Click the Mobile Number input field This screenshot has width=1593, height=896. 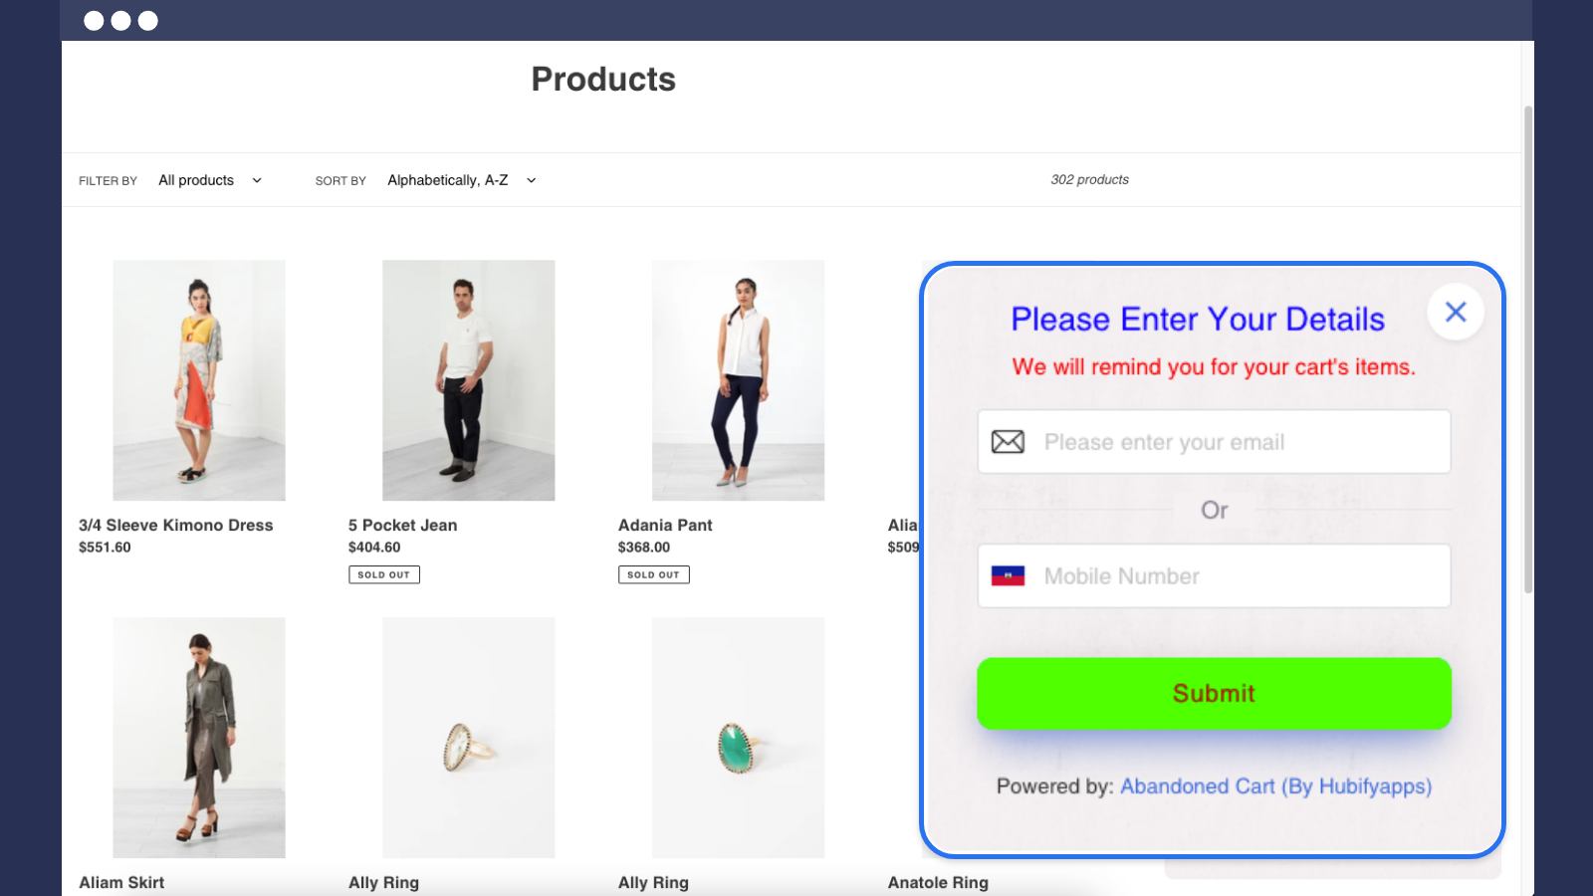click(x=1225, y=575)
